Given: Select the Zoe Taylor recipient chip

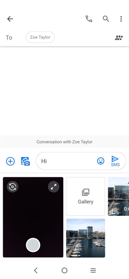Looking at the screenshot, I should (40, 37).
